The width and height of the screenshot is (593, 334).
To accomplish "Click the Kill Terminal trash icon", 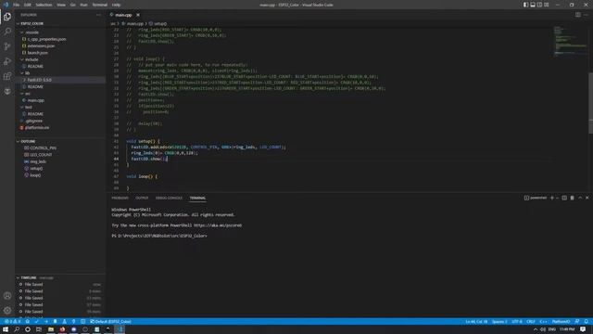I will click(x=573, y=198).
